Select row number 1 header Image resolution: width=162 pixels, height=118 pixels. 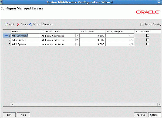click(x=7, y=36)
